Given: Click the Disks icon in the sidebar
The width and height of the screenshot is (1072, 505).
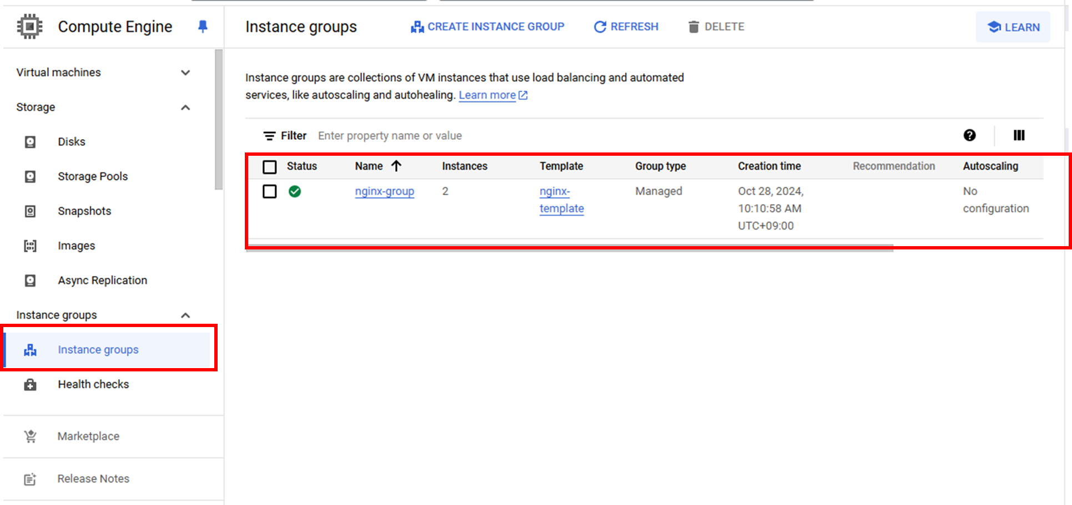Looking at the screenshot, I should pos(31,142).
